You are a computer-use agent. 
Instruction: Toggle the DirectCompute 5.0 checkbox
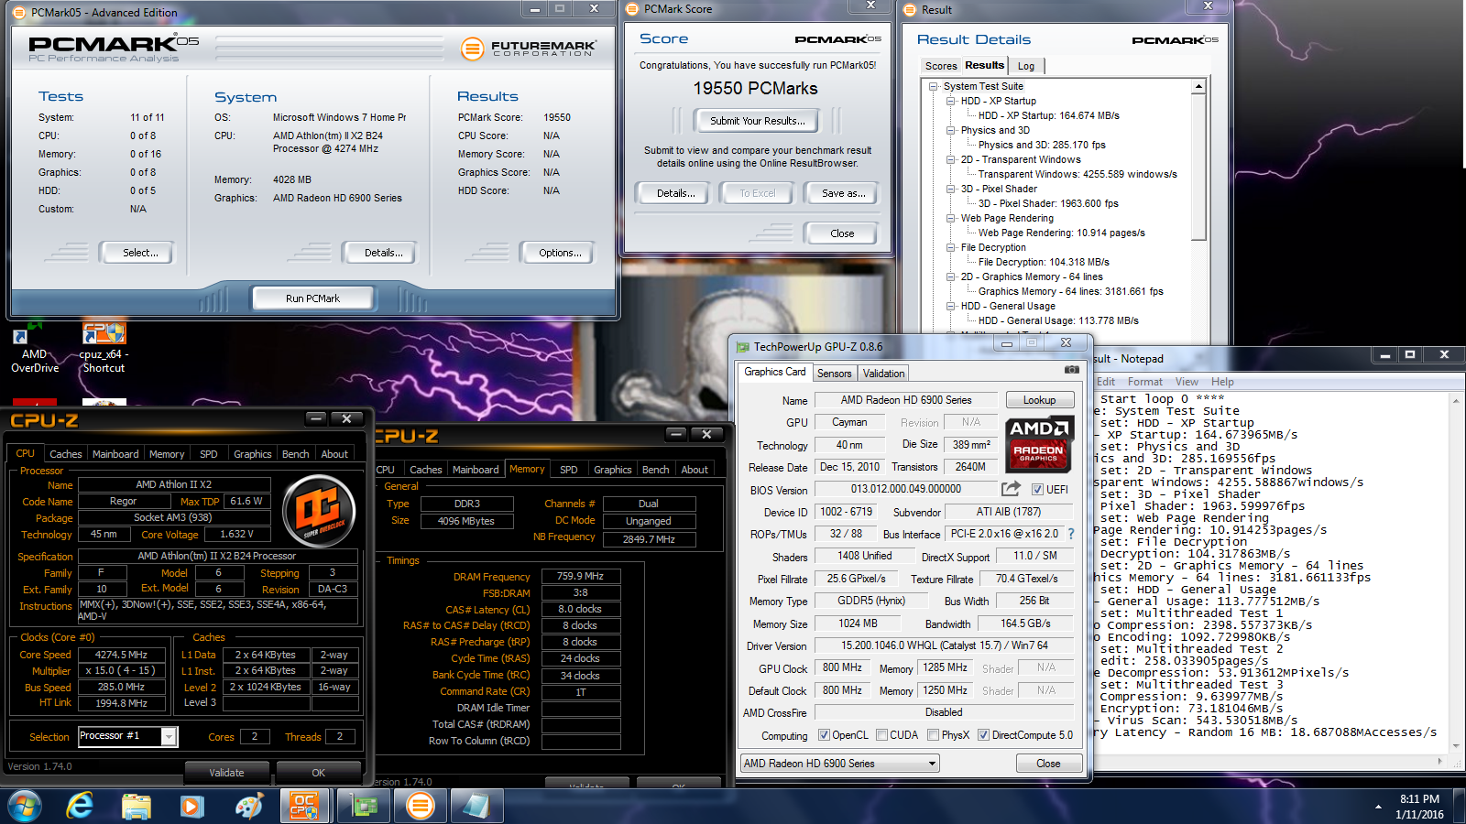pos(983,735)
